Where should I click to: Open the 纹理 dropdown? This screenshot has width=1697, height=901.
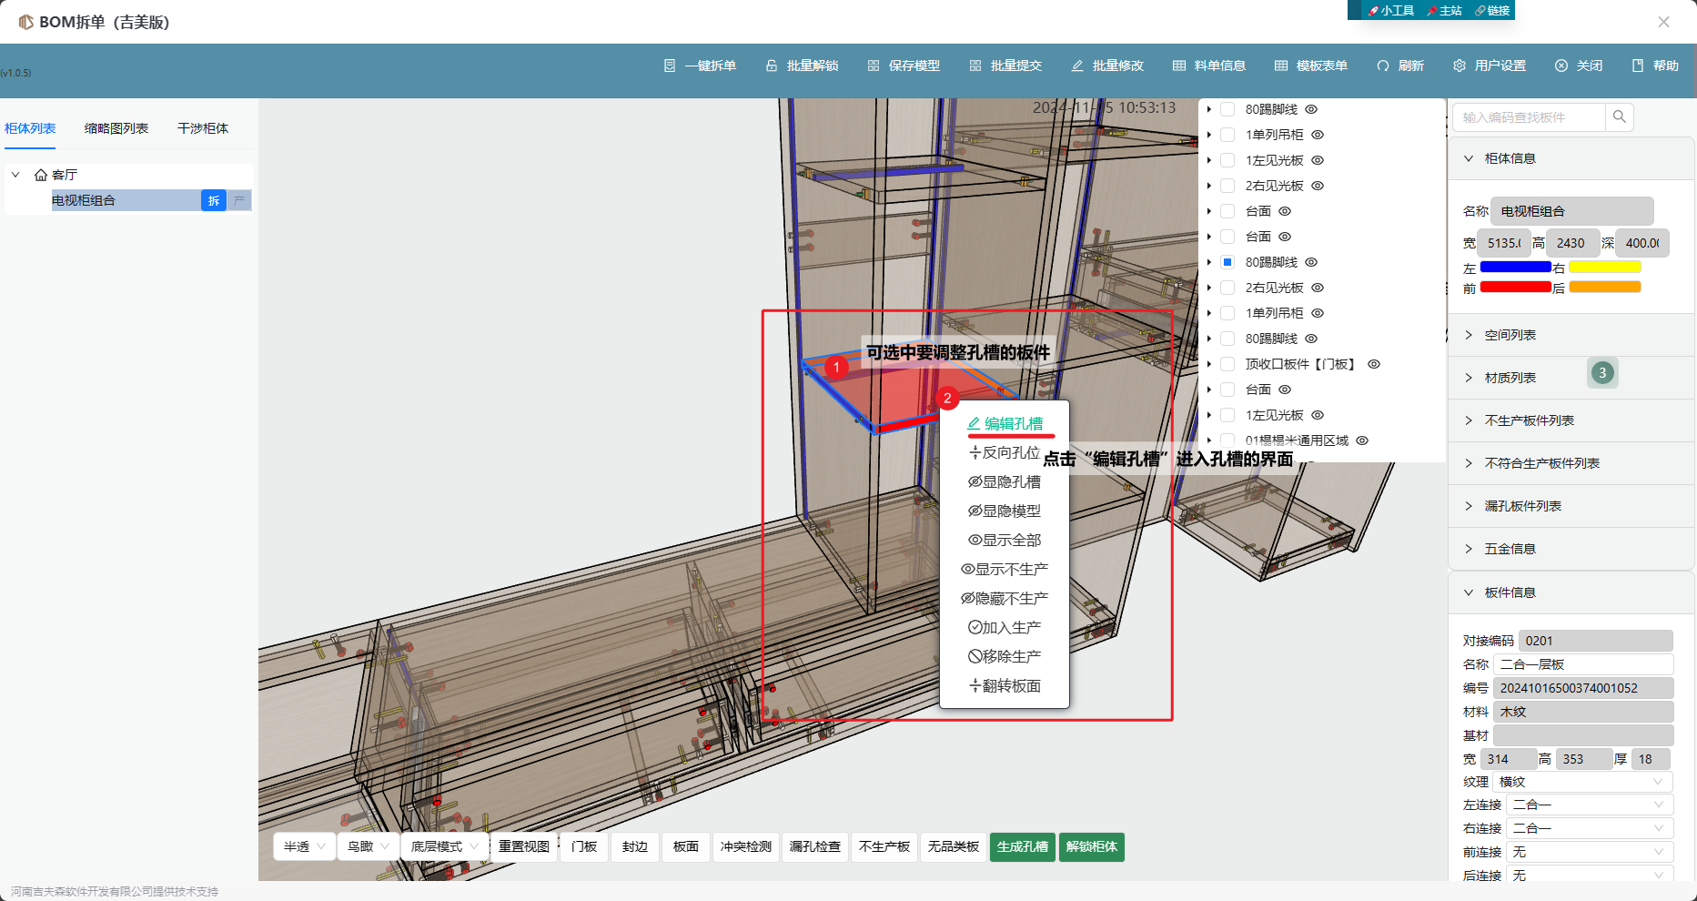(x=1581, y=782)
